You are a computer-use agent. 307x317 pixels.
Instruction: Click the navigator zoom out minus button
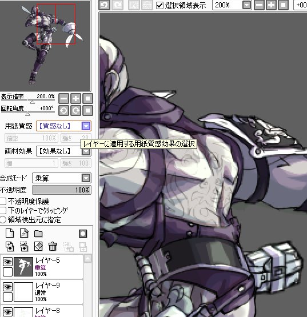click(64, 99)
